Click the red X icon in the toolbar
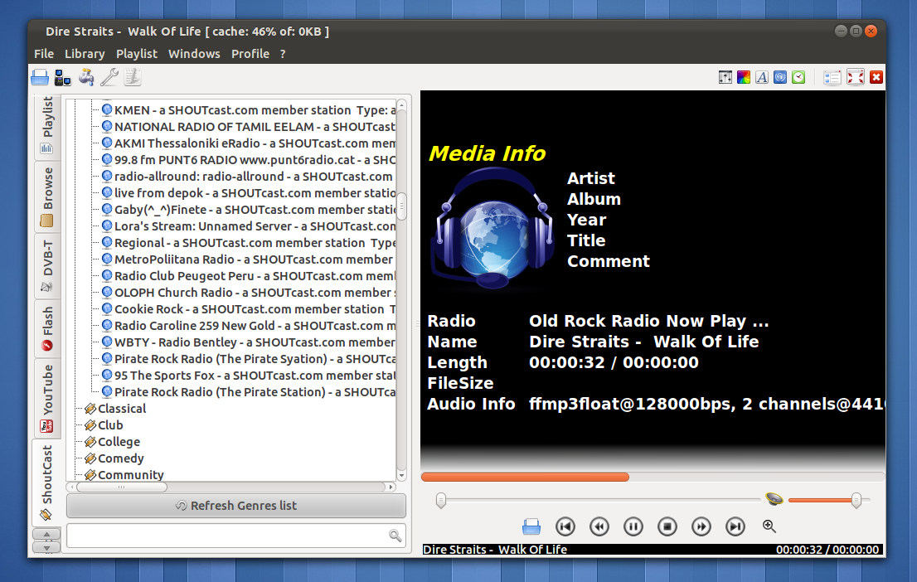The image size is (917, 582). 876,77
